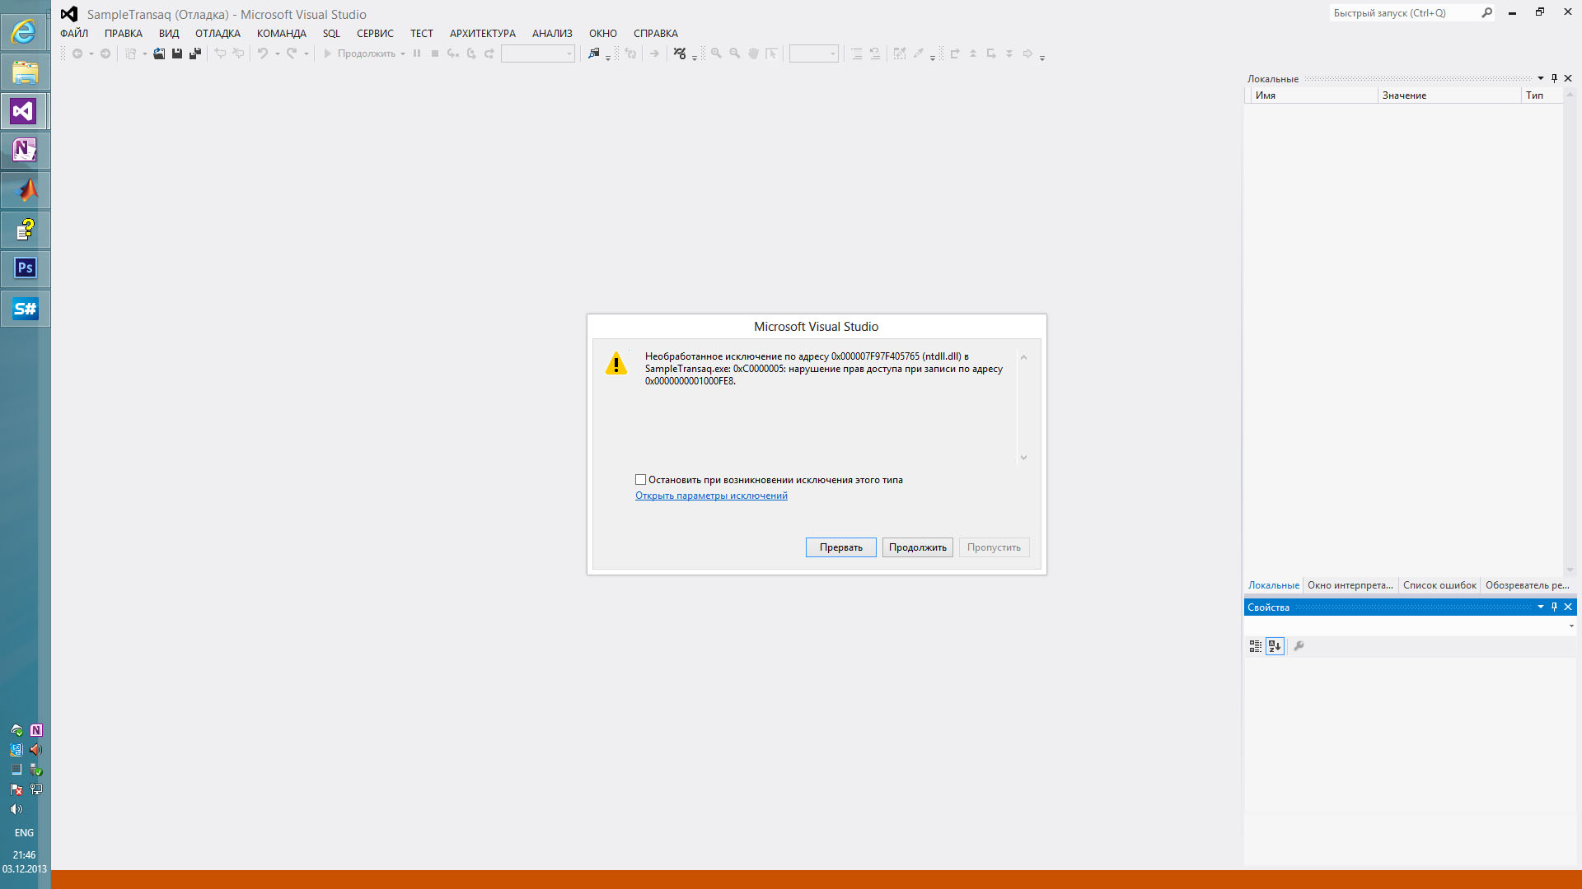Open the Locals panel window position dropdown
Viewport: 1582px width, 889px height.
tap(1540, 78)
